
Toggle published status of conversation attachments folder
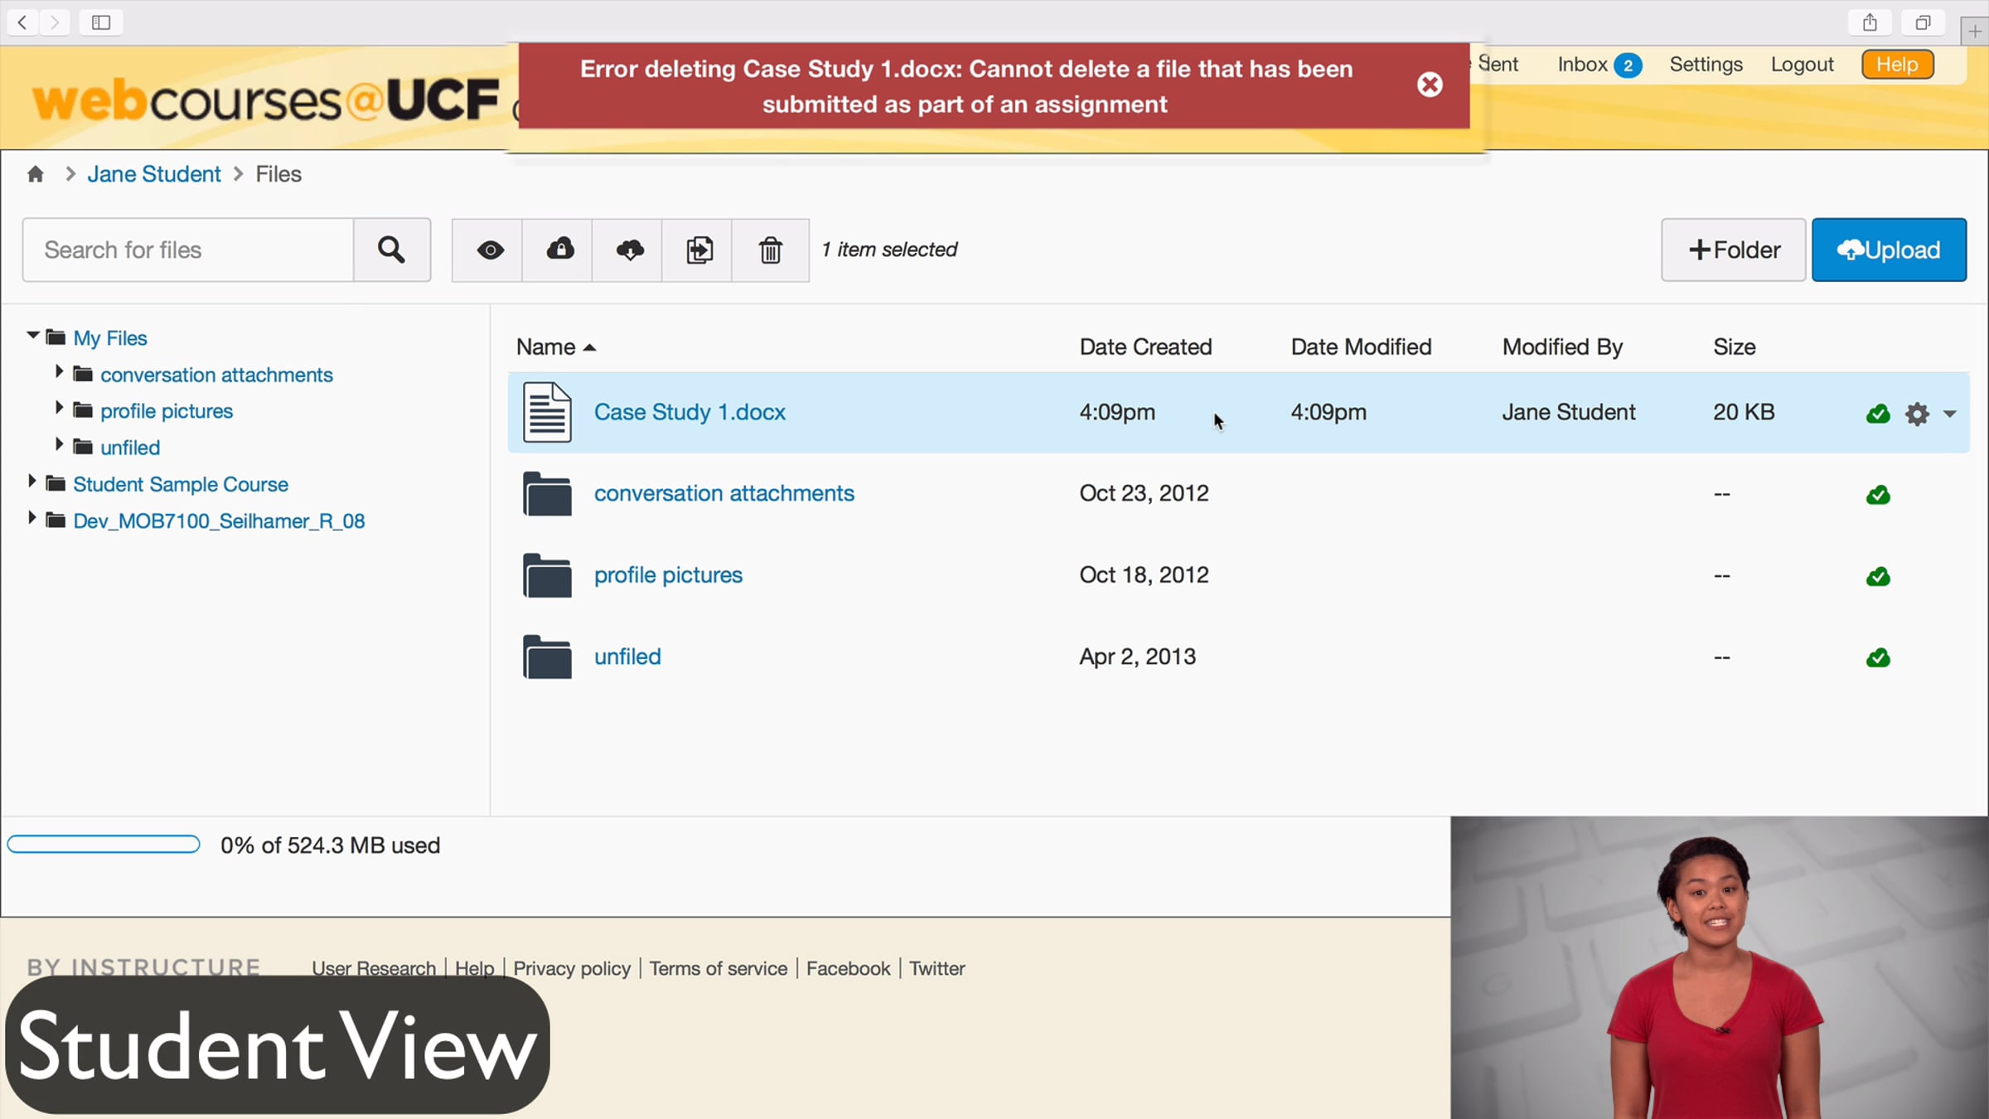[1877, 495]
